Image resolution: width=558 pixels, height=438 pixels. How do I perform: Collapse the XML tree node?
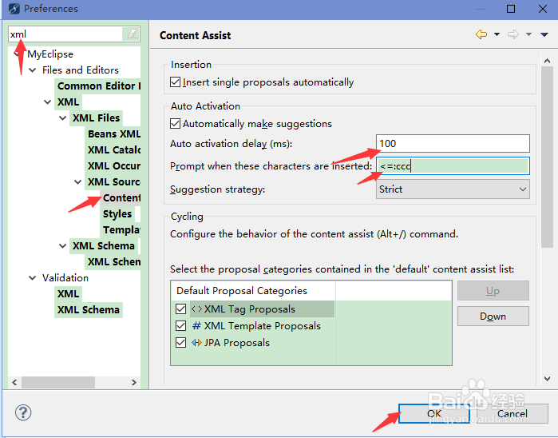click(x=47, y=102)
